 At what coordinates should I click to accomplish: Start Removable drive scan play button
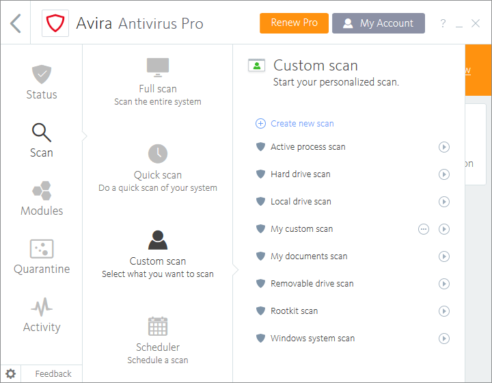coord(444,283)
